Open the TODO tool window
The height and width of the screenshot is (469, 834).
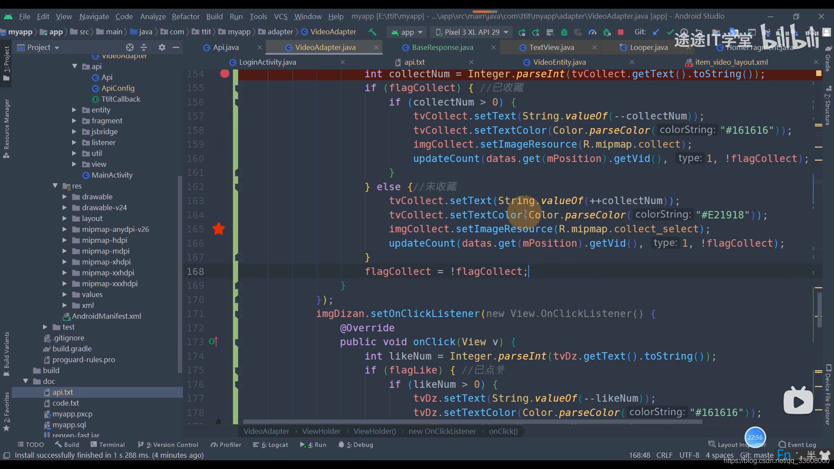31,445
